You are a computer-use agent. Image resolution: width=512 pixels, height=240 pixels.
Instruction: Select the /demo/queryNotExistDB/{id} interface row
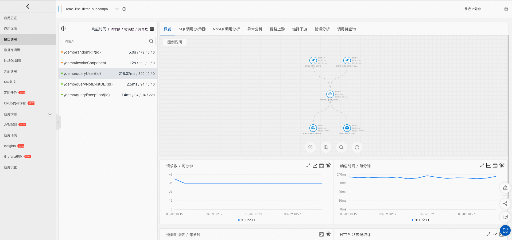point(108,84)
